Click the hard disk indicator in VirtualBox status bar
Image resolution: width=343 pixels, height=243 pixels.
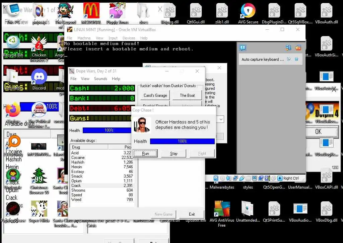[x=216, y=178]
